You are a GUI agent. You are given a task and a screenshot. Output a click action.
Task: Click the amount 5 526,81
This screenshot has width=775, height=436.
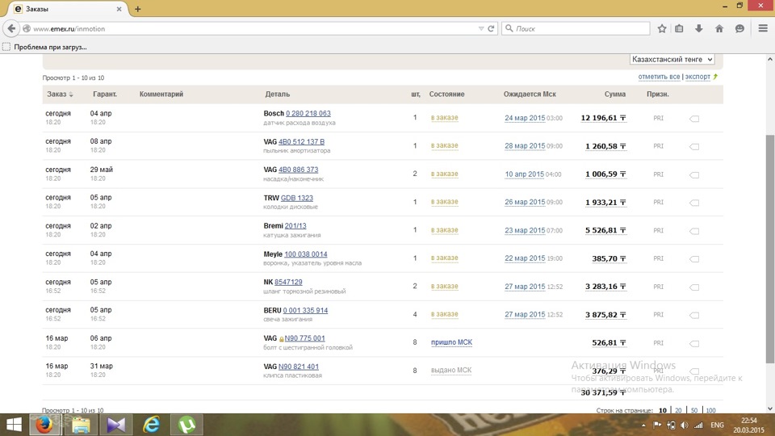[605, 230]
